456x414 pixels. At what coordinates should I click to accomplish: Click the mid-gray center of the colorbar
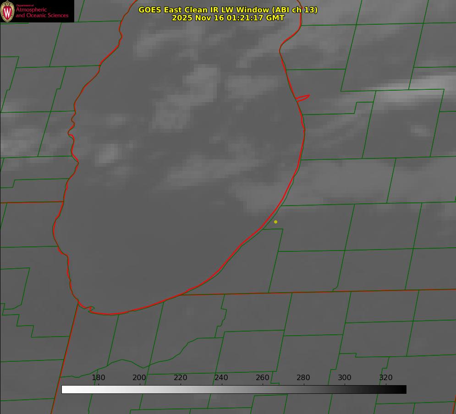click(234, 389)
